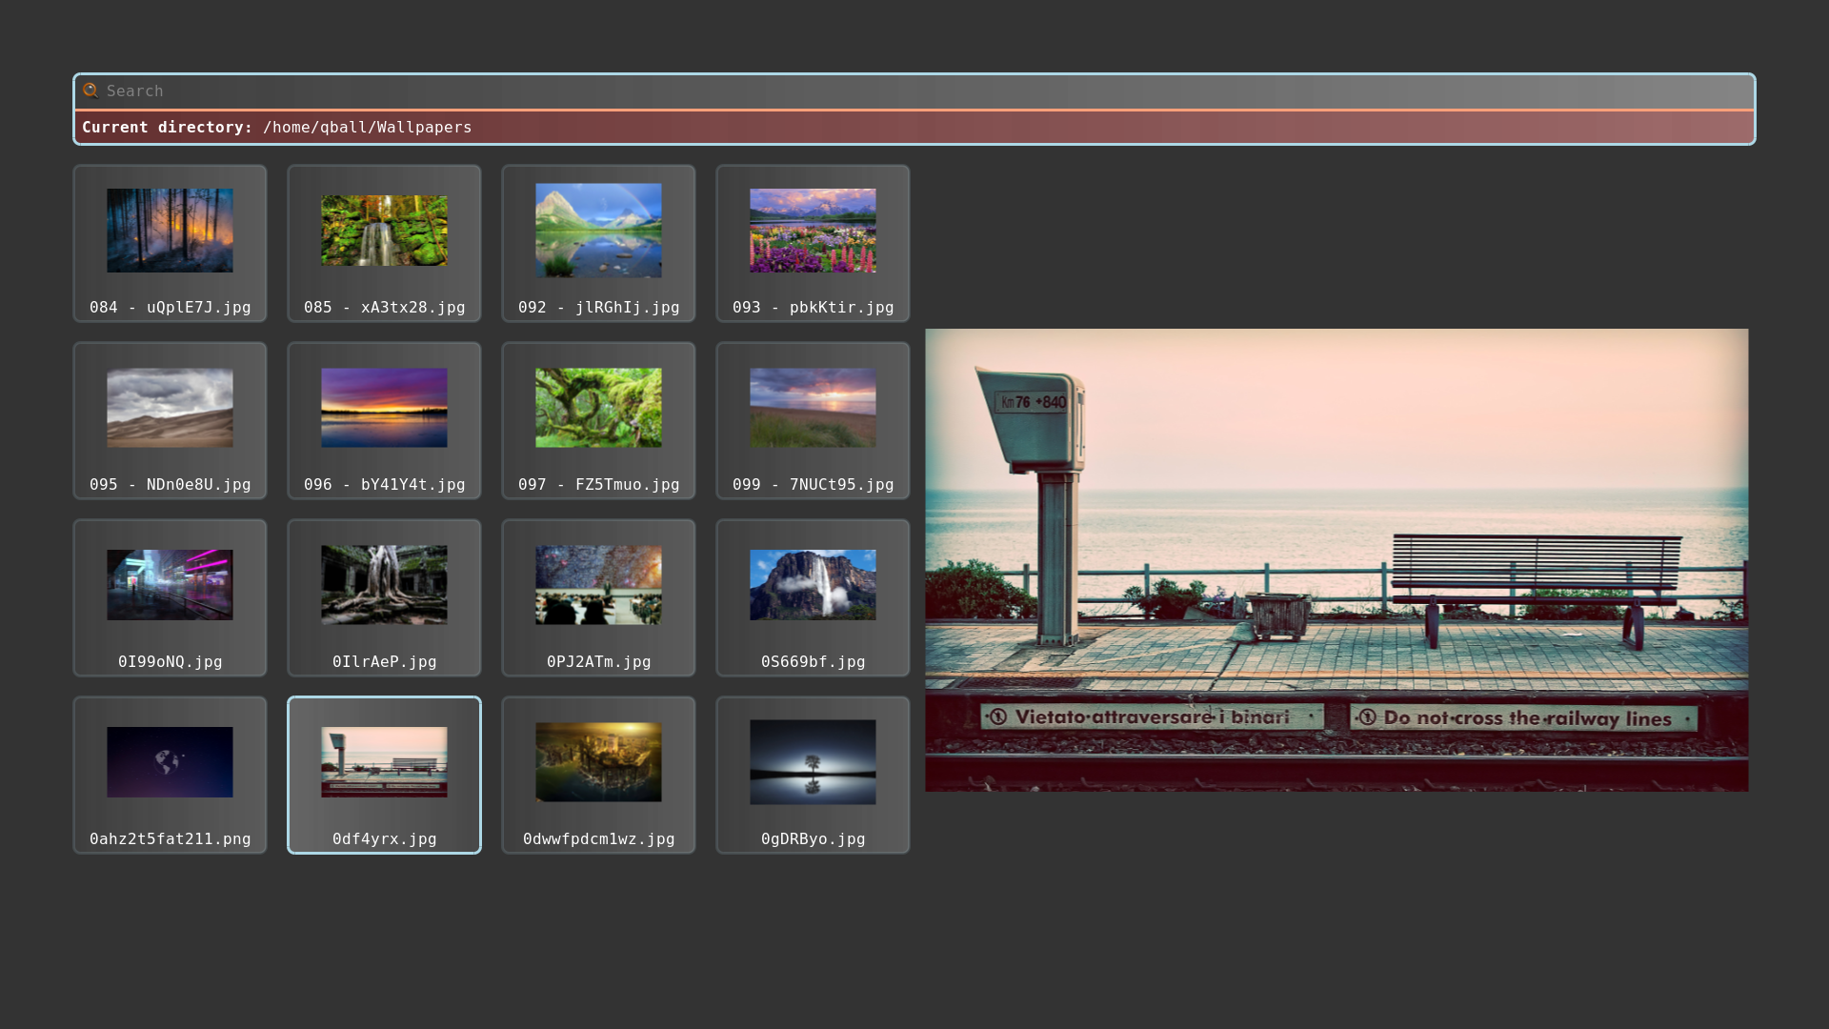The image size is (1829, 1029).
Task: Pick the wildflower wallpaper 093 - pbkKtir.jpg
Action: pos(813,244)
